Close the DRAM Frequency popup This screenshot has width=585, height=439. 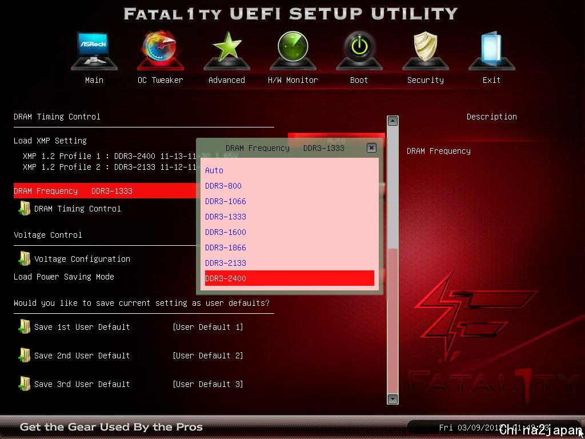coord(371,148)
